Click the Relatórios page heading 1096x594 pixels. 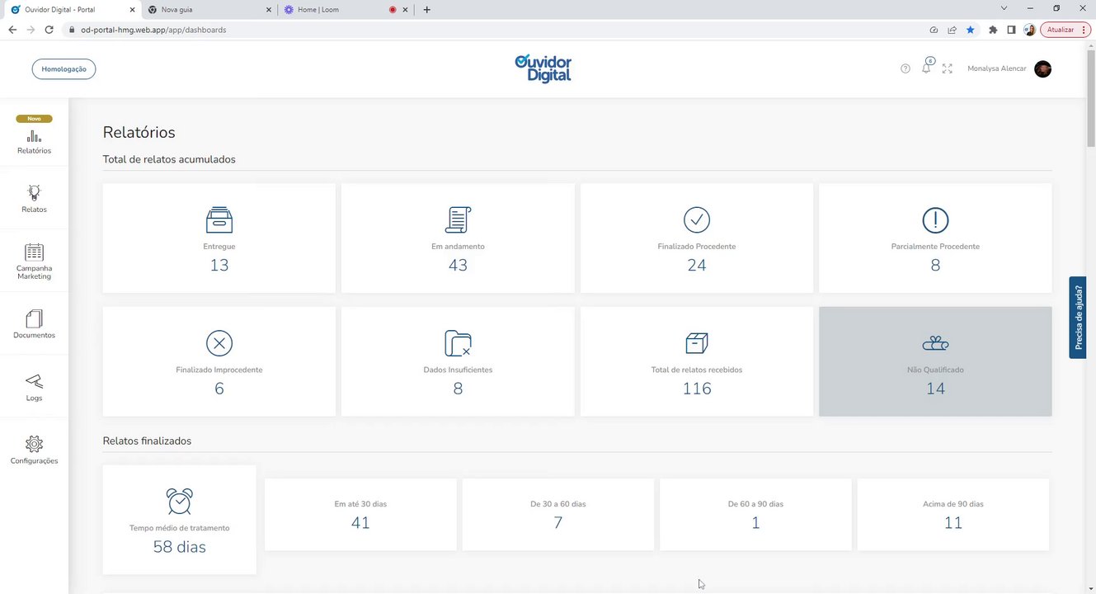tap(139, 132)
